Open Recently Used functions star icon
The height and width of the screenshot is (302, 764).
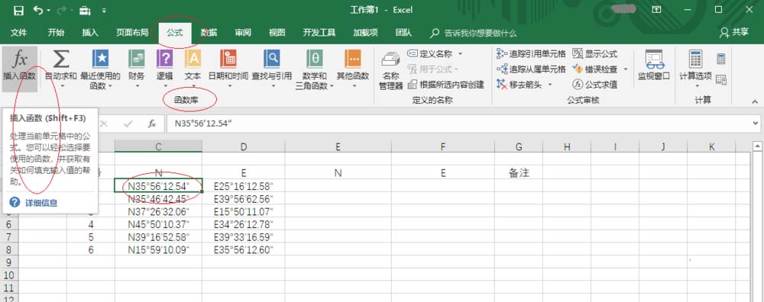(x=100, y=59)
